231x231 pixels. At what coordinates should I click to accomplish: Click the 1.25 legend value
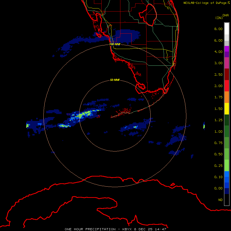coord(218,120)
